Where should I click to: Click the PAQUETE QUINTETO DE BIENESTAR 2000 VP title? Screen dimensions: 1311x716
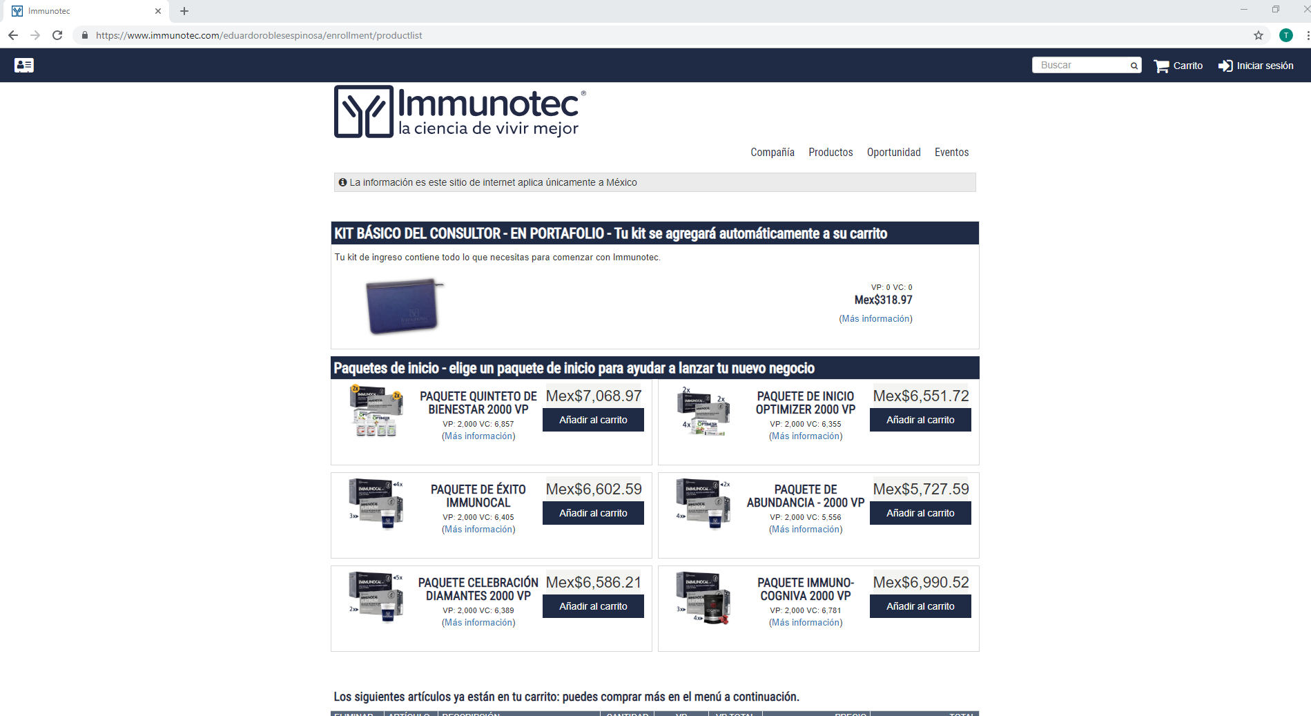(x=478, y=403)
